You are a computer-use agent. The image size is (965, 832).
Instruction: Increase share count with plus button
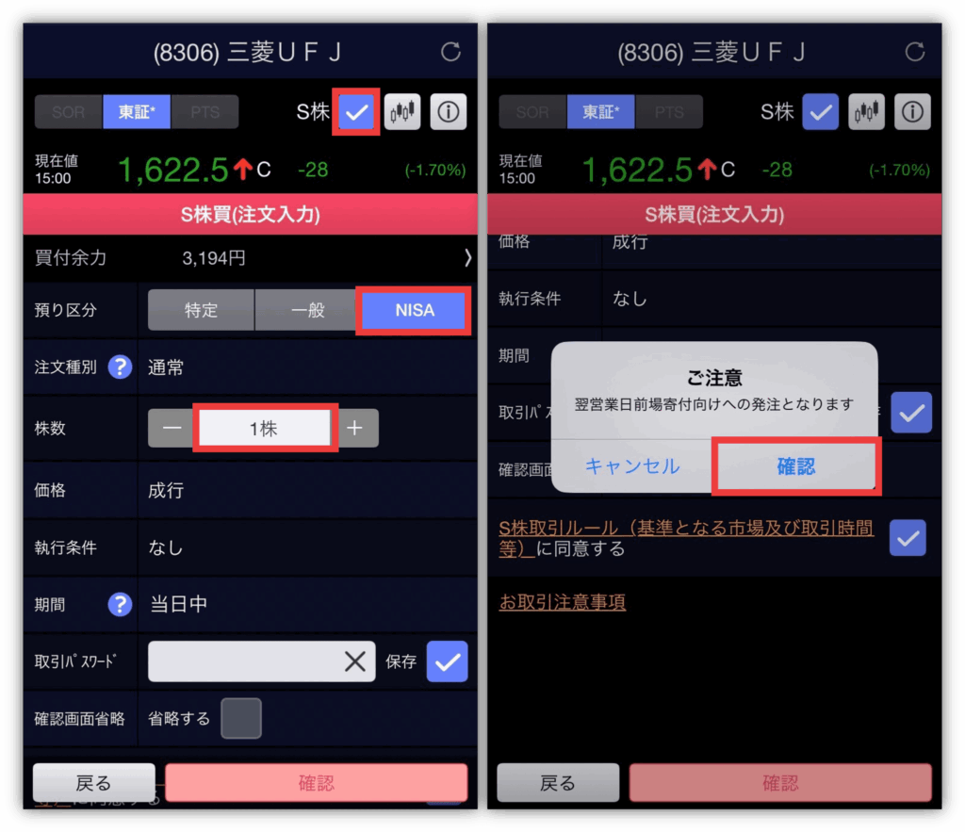[x=355, y=428]
